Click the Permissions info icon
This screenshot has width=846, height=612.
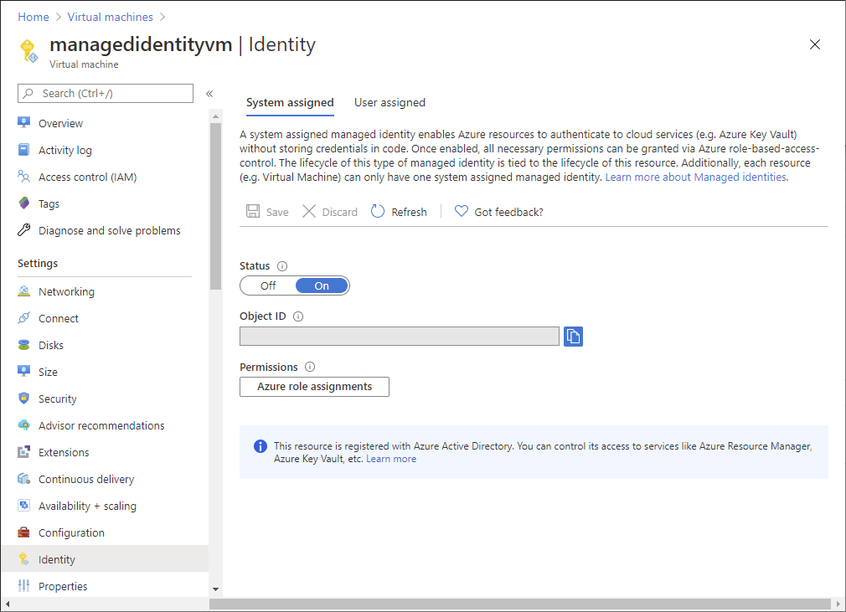[x=310, y=367]
